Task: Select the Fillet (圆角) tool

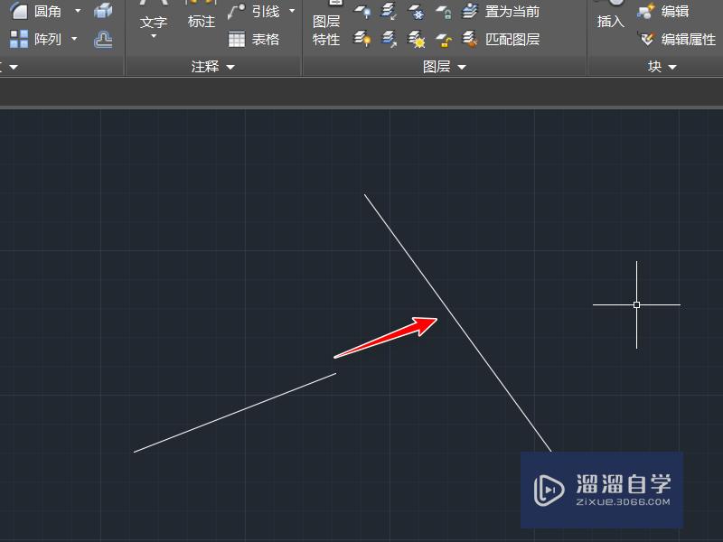Action: click(45, 12)
